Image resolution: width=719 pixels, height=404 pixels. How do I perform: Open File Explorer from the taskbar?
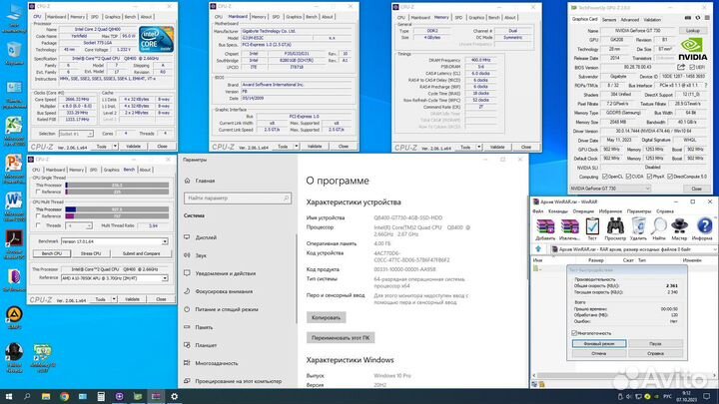click(x=45, y=396)
